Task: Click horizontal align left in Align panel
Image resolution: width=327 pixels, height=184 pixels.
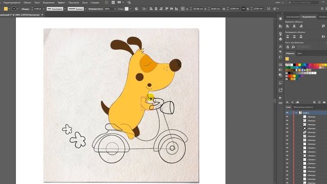Action: click(x=288, y=26)
